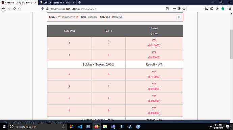Close the Can't understand tab

point(74,3)
